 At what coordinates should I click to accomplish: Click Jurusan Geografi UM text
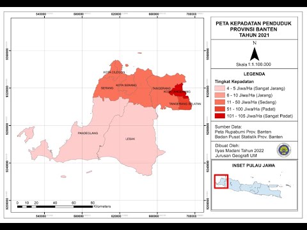[x=236, y=156]
